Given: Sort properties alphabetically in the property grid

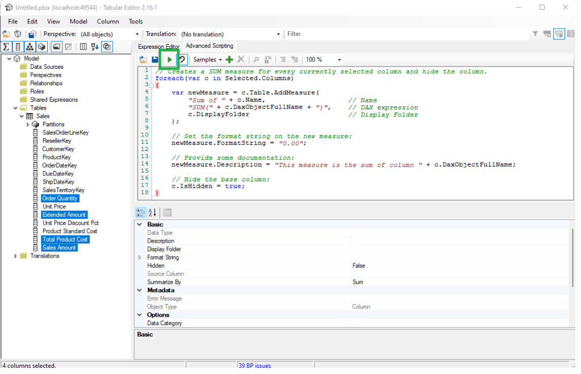Looking at the screenshot, I should point(153,213).
